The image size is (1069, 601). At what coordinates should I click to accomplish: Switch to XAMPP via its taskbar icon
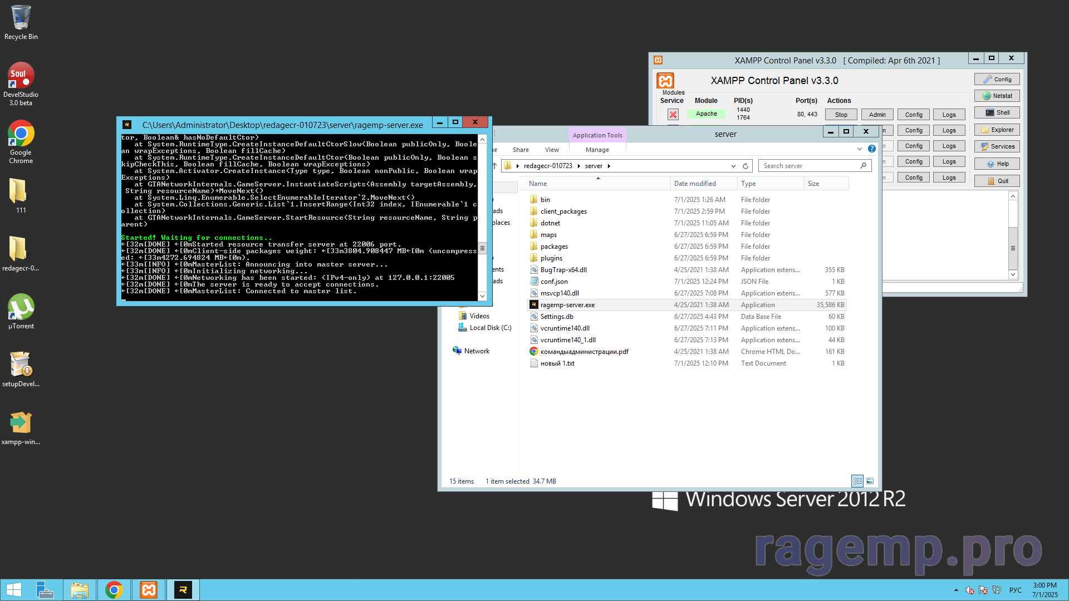click(149, 590)
